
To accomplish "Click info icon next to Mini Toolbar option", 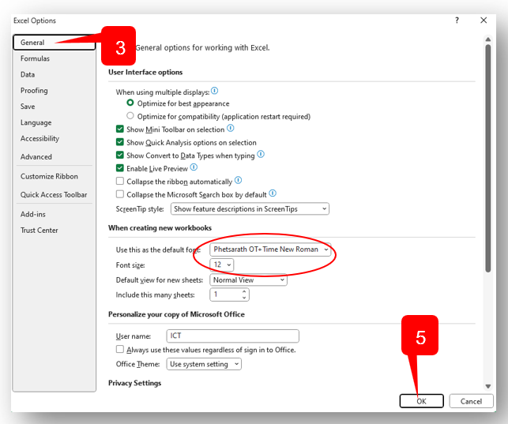I will coord(231,128).
